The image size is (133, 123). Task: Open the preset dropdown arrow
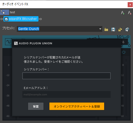100,29
